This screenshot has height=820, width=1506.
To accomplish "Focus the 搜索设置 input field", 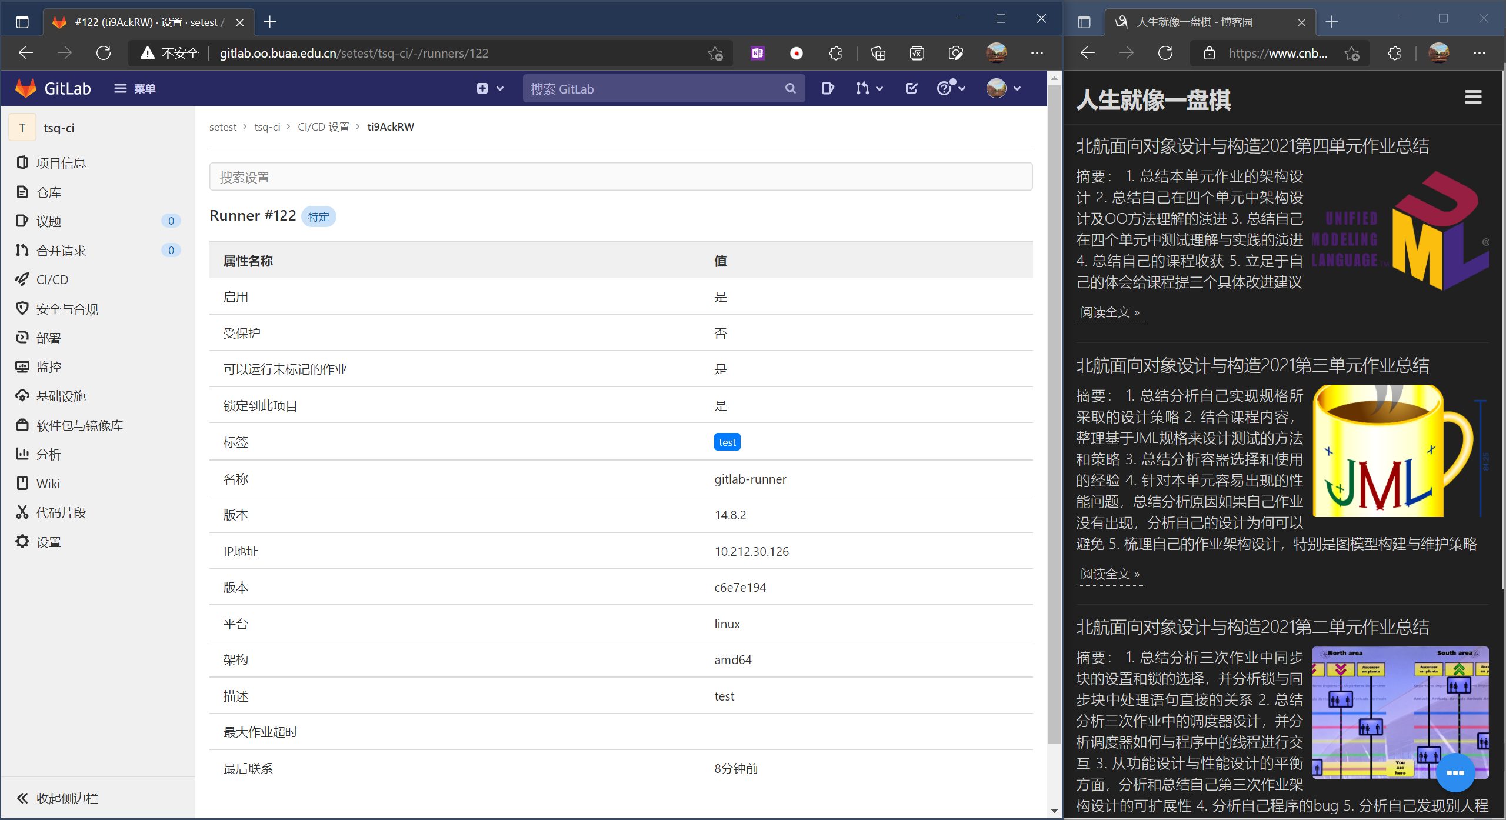I will (x=621, y=176).
